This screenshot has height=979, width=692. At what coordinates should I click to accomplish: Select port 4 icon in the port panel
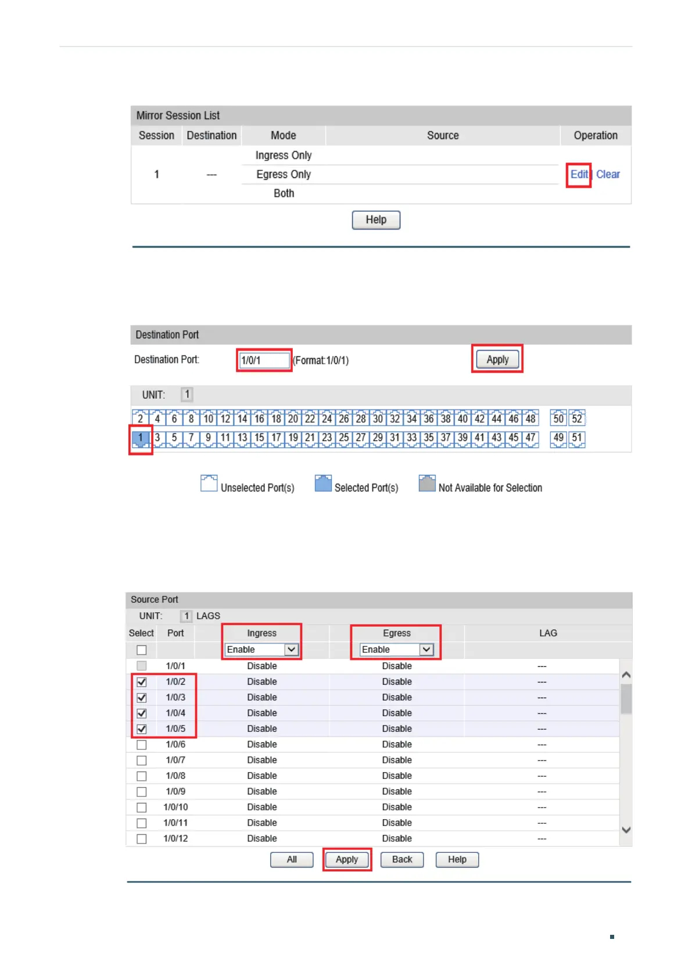pos(157,418)
